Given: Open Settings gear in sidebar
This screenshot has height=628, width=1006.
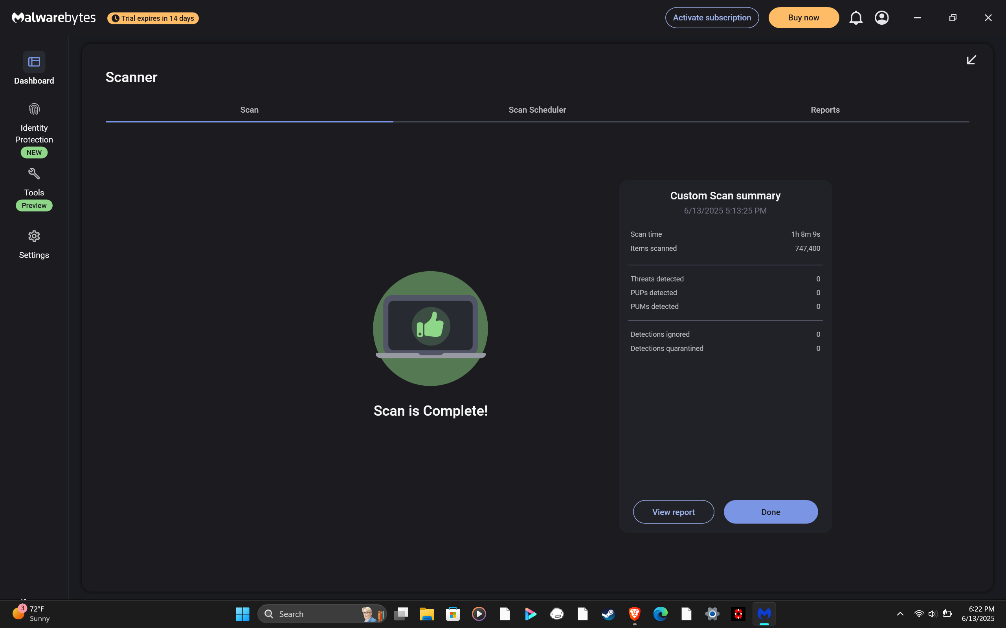Looking at the screenshot, I should pyautogui.click(x=34, y=236).
